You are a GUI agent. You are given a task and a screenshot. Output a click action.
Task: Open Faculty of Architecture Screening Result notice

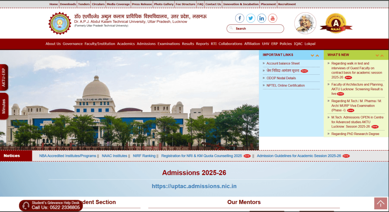click(357, 89)
